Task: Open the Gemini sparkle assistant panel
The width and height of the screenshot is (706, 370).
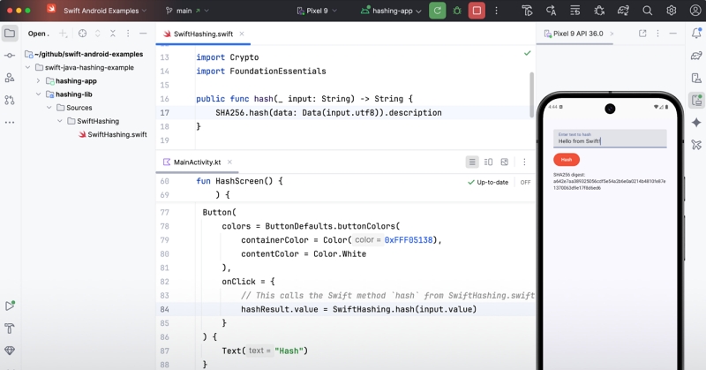Action: click(x=695, y=122)
